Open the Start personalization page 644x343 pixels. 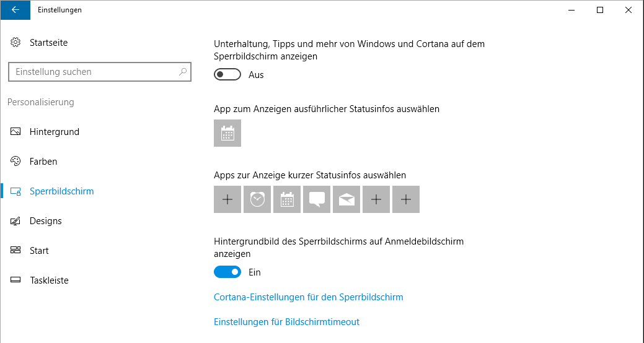pos(39,251)
